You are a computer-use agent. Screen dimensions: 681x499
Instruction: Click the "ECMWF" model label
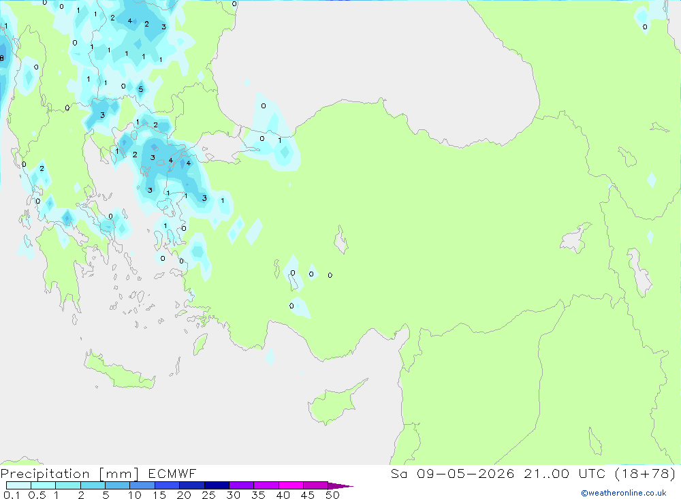coord(172,473)
